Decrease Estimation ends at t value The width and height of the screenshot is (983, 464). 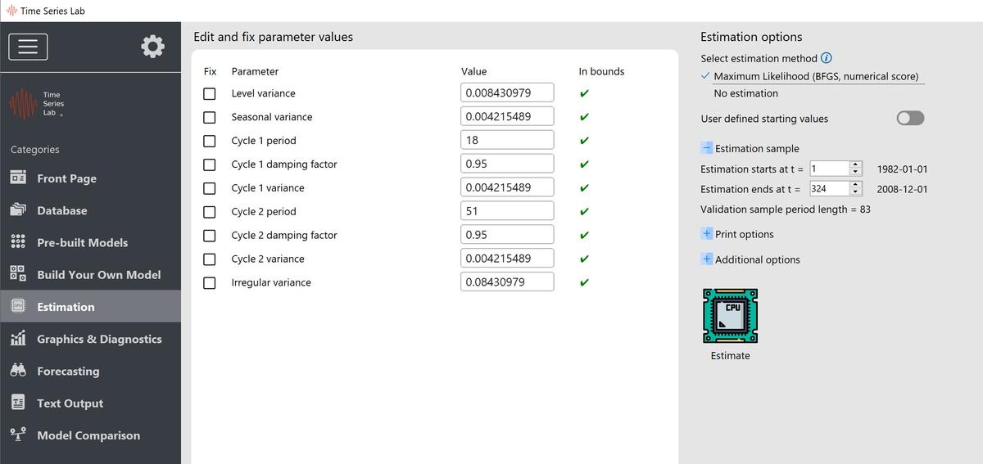click(x=856, y=192)
